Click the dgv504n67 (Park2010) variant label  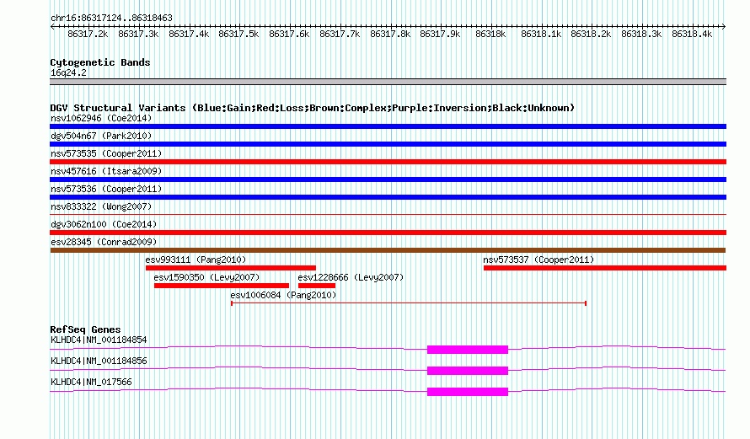pos(101,136)
